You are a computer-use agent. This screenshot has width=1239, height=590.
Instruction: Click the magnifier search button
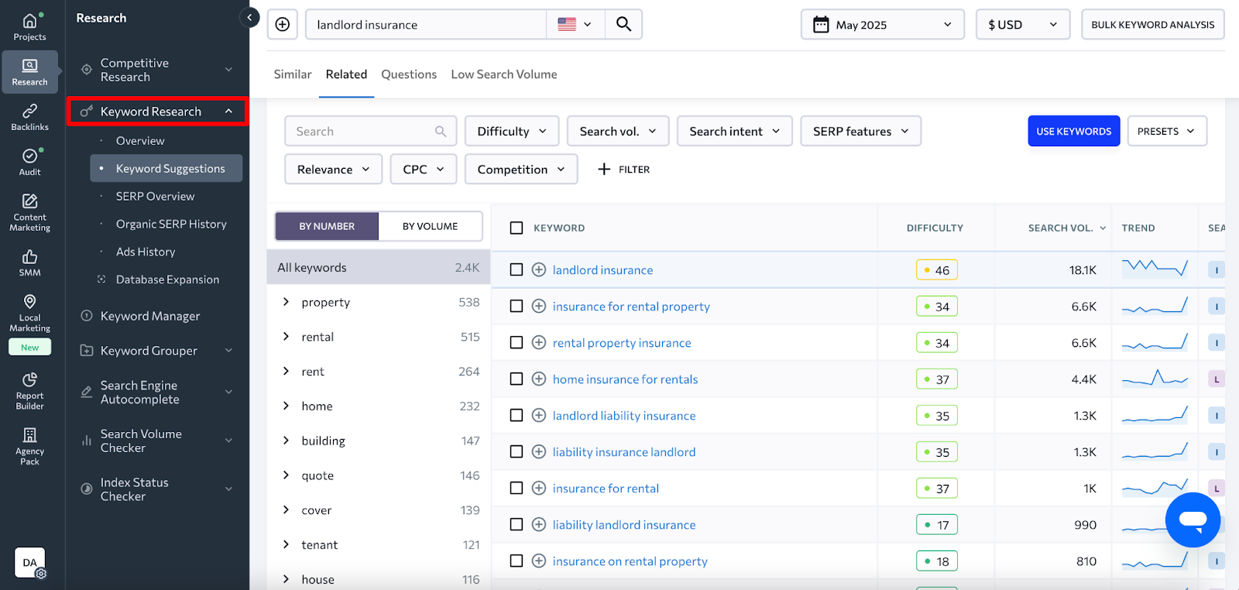point(623,25)
